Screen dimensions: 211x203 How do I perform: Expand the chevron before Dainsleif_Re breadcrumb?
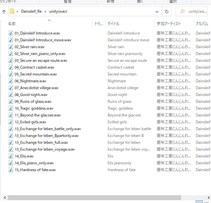17,11
